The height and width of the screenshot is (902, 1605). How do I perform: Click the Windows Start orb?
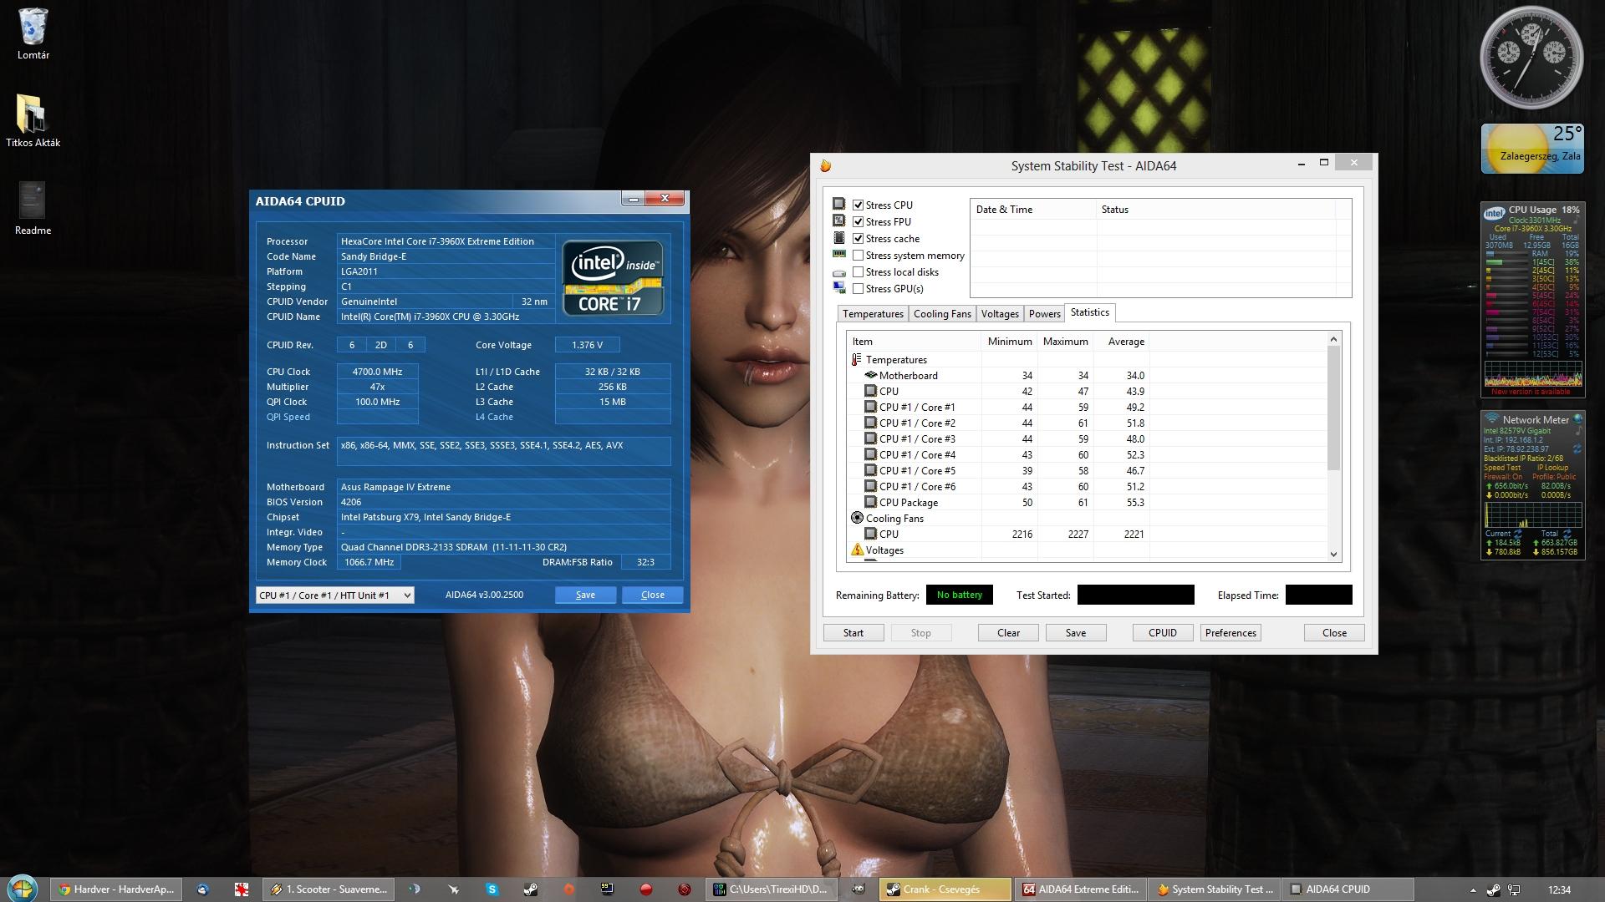click(x=22, y=889)
